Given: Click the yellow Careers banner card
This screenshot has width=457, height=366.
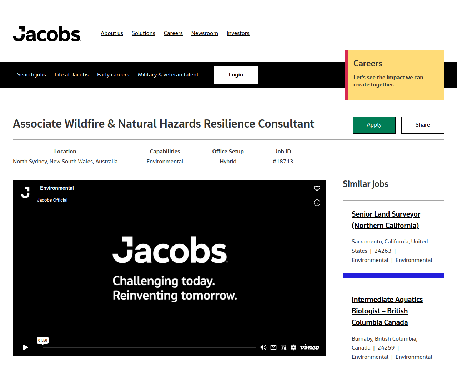Looking at the screenshot, I should pyautogui.click(x=395, y=75).
